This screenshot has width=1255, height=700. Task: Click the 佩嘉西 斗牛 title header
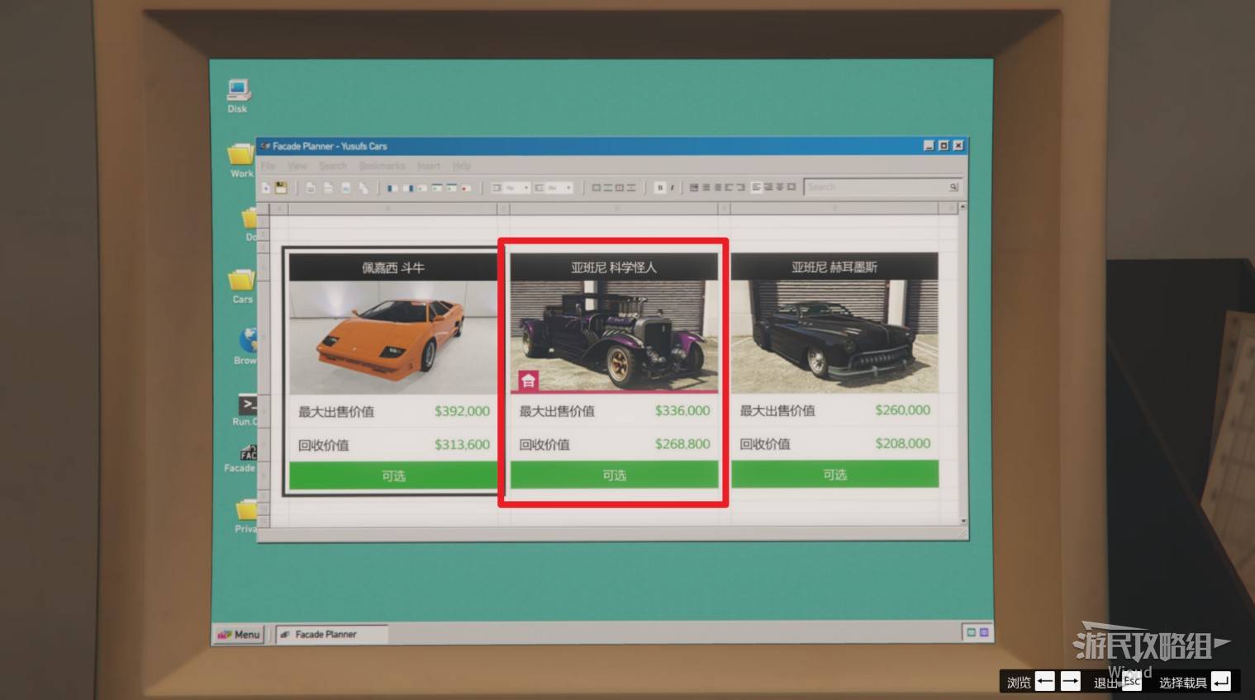[393, 267]
